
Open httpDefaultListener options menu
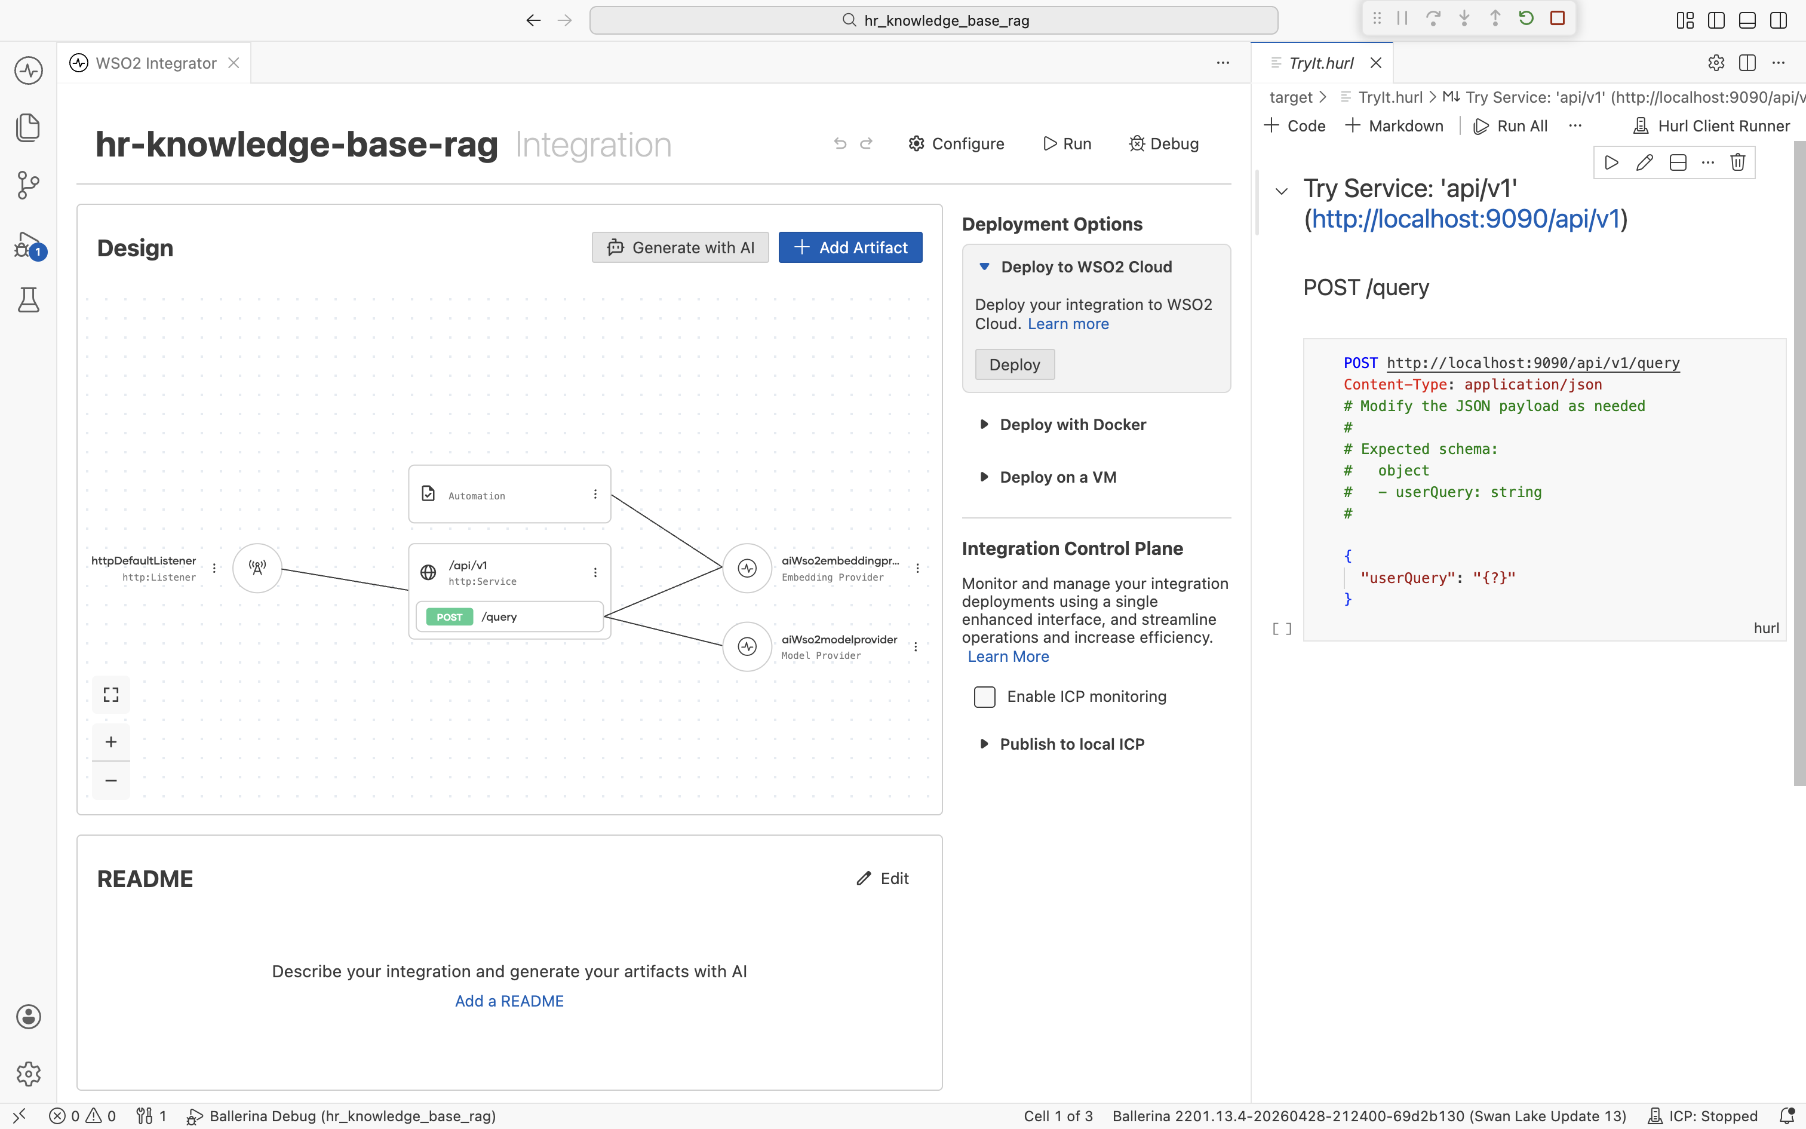[x=214, y=568]
